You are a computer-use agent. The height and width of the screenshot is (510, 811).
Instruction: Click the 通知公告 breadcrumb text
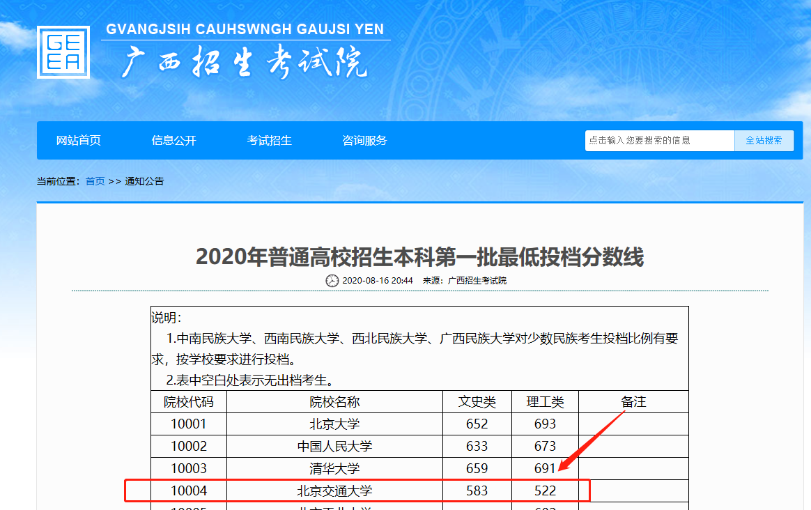(144, 181)
